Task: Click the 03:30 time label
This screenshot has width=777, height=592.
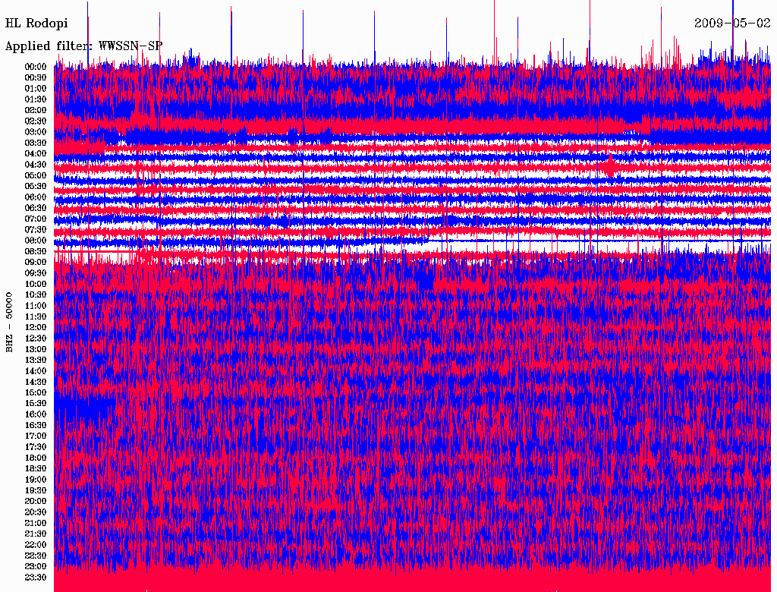Action: coord(36,143)
